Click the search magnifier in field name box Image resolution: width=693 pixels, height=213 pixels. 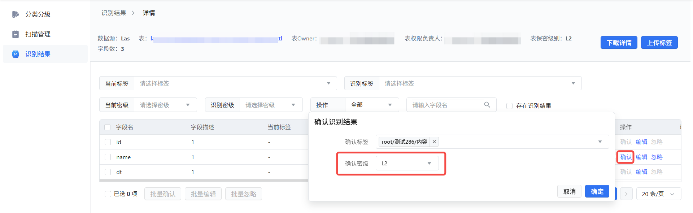tap(487, 105)
